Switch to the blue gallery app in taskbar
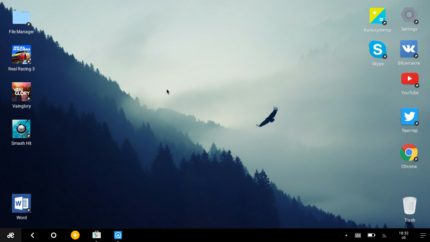The height and width of the screenshot is (242, 430). (118, 235)
